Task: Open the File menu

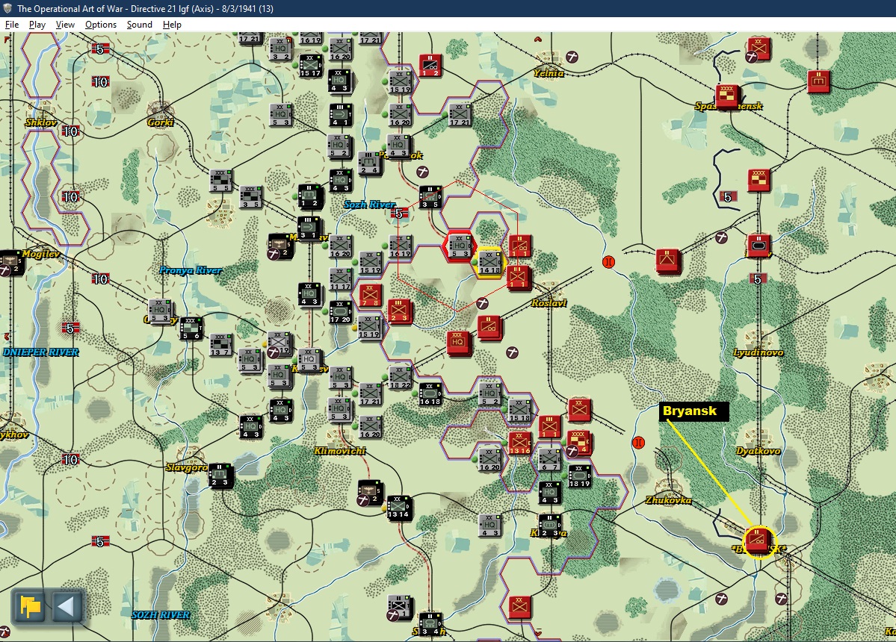Action: coord(12,25)
